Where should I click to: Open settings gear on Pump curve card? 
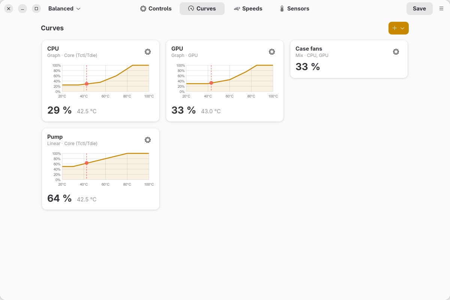click(x=148, y=140)
